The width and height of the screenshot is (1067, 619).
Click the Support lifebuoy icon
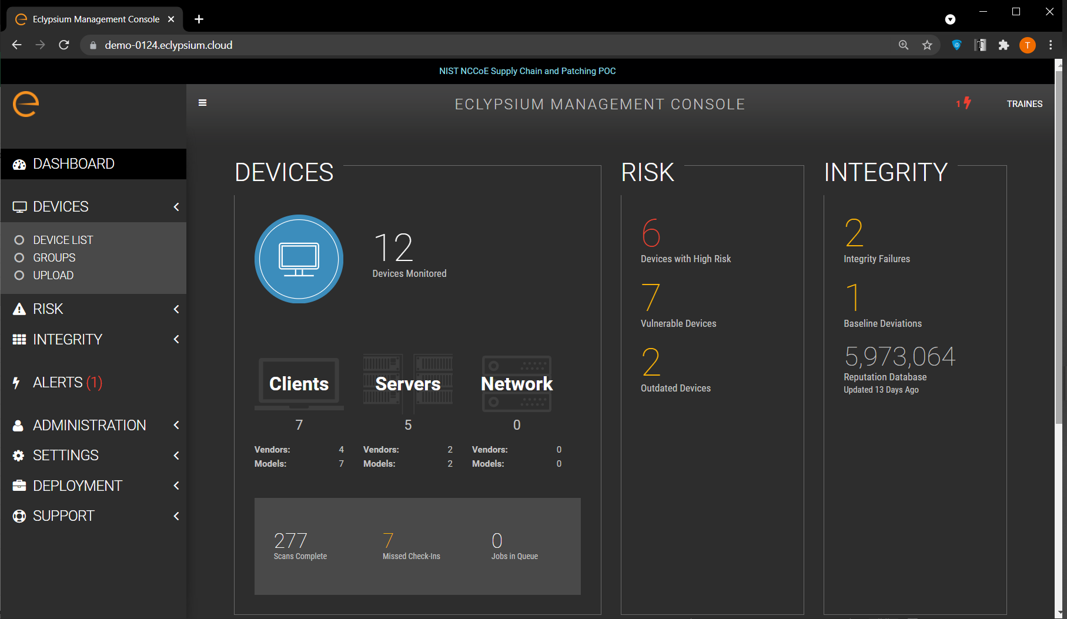19,516
